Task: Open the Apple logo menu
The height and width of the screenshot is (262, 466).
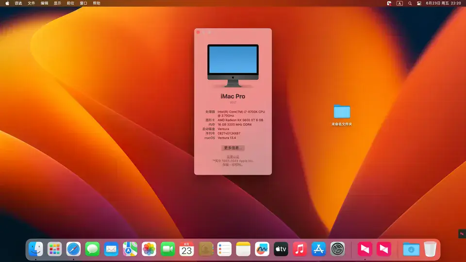Action: coord(7,3)
